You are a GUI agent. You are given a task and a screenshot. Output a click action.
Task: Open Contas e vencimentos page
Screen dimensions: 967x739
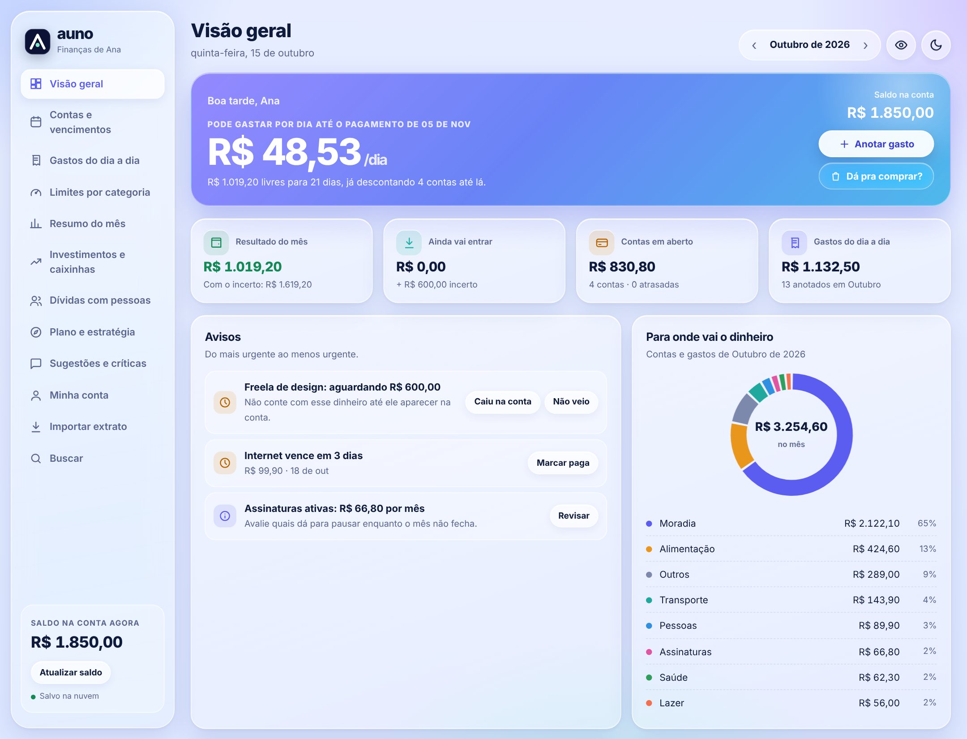(93, 122)
